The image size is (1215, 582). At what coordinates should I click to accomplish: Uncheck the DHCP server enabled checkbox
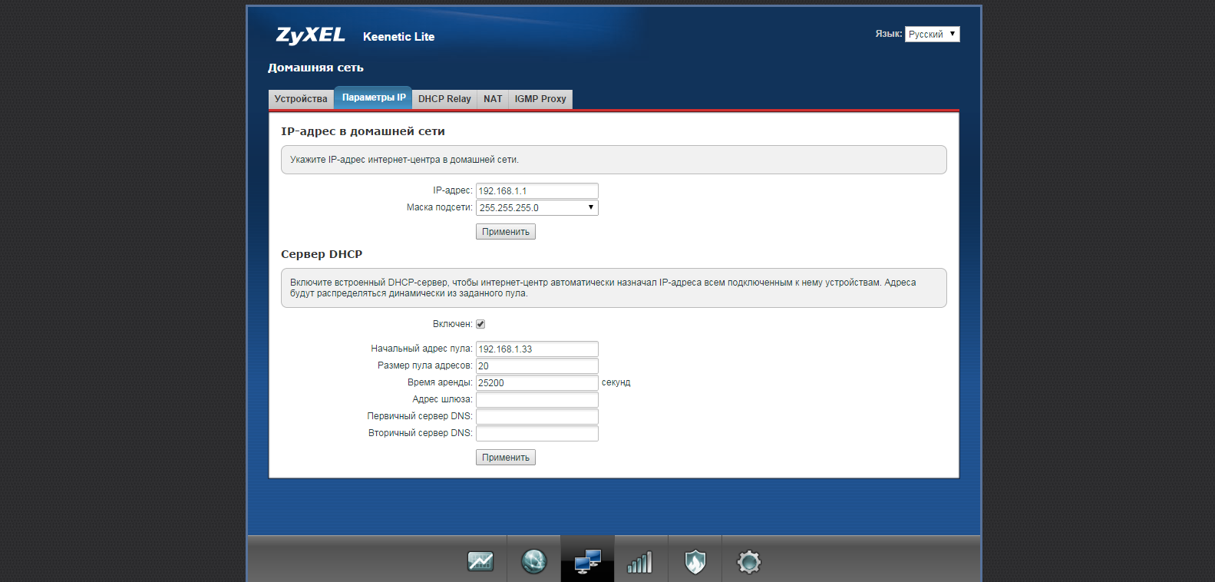[x=480, y=324]
